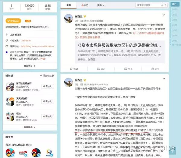Viewport: 181px width, 158px height.
Task: Expand 查看更多 in the fan groups card
Action: click(30, 127)
